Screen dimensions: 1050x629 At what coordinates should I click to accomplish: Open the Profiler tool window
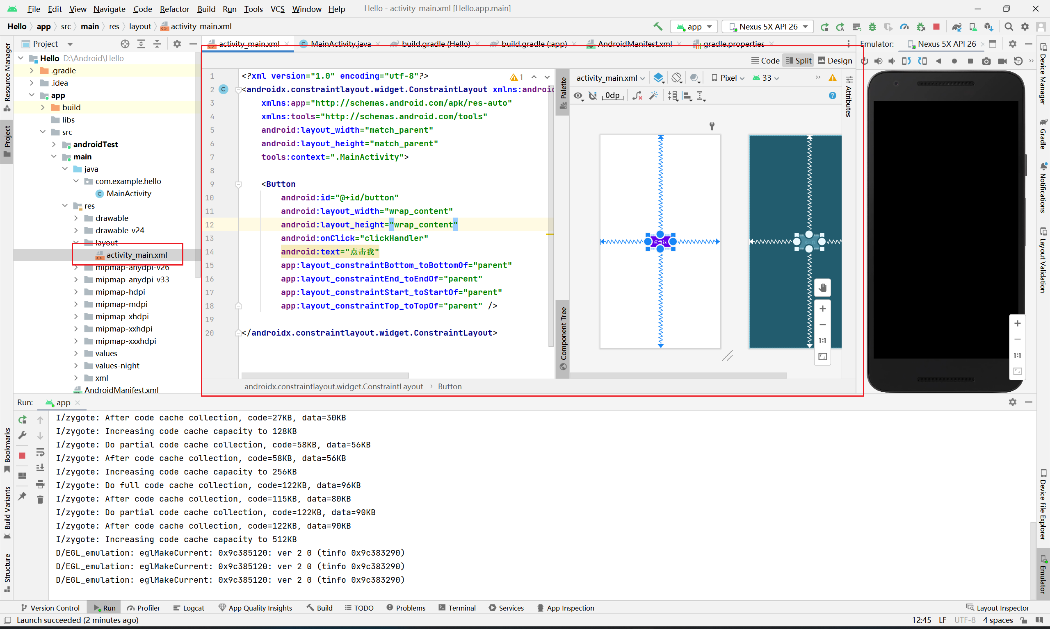[144, 608]
